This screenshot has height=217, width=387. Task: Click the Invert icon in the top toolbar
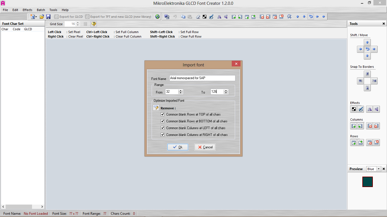click(205, 17)
